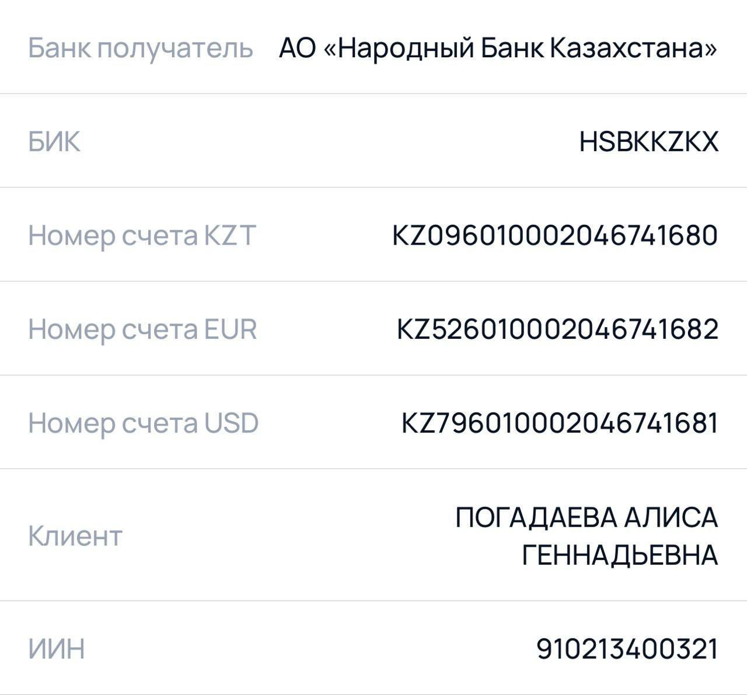Tap the ГЕННАДЬЕВНА patronymic line
This screenshot has width=747, height=695.
tap(620, 555)
